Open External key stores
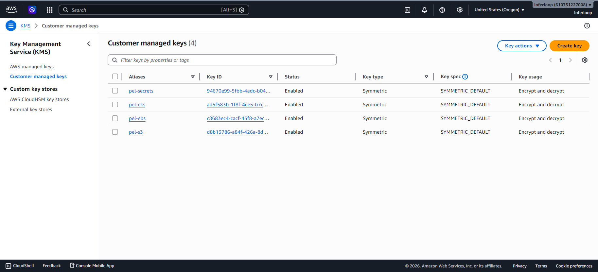Viewport: 598px width, 272px height. tap(31, 110)
